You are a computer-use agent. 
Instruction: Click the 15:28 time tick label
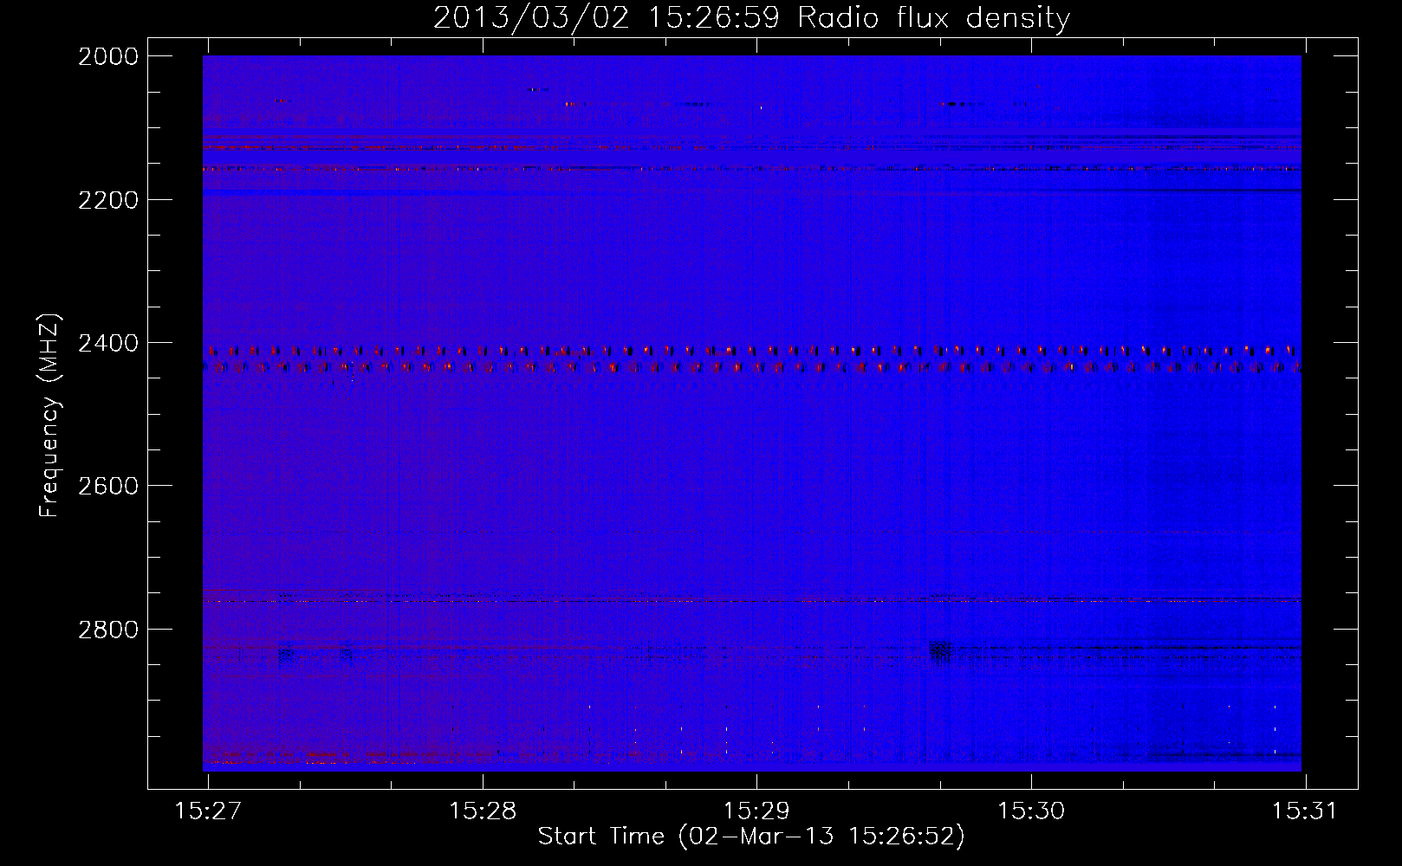483,811
